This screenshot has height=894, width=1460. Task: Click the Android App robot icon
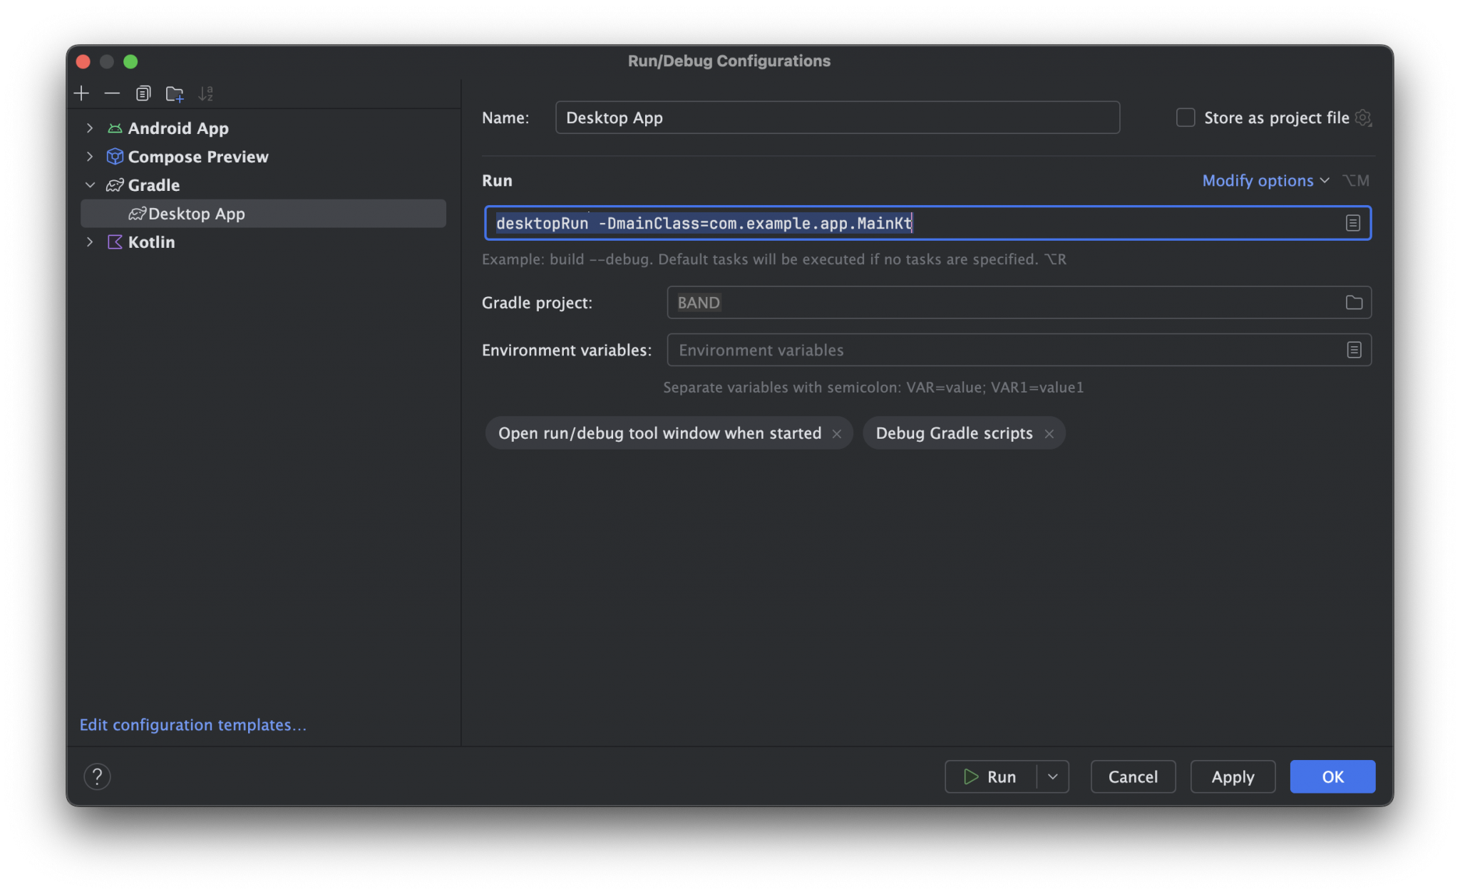pyautogui.click(x=115, y=128)
